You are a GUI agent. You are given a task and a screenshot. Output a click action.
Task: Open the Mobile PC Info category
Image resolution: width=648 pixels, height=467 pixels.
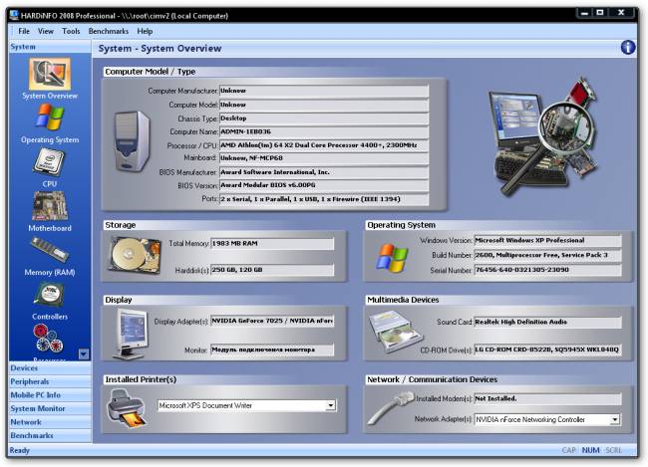pyautogui.click(x=35, y=395)
